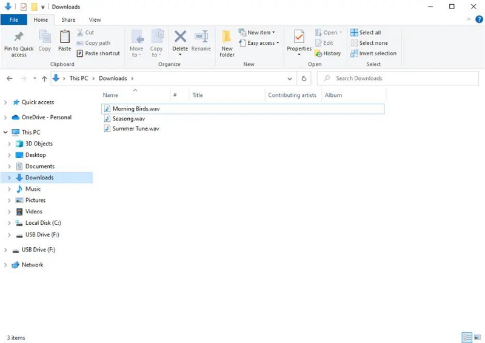Viewport: 485px width, 343px height.
Task: Select the Summer Tune.wav file
Action: point(135,128)
